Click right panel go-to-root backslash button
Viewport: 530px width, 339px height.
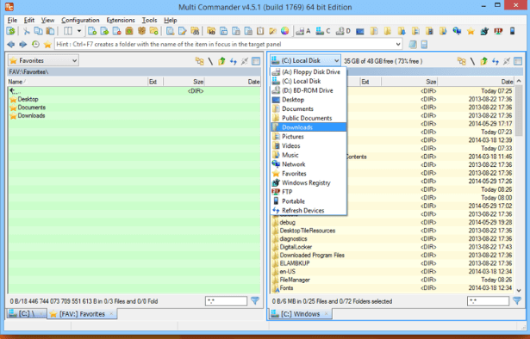pos(472,61)
